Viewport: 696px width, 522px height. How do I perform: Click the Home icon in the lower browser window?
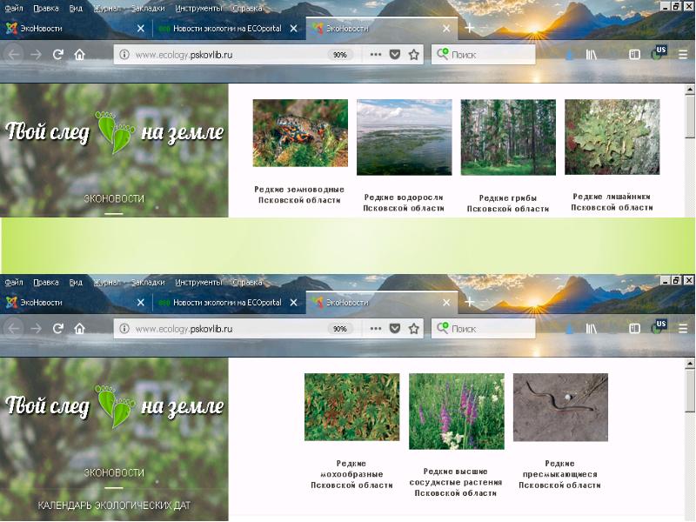[79, 329]
